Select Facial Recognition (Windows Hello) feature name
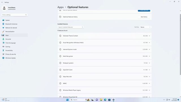The width and height of the screenshot is (181, 102). pyautogui.click(x=73, y=42)
